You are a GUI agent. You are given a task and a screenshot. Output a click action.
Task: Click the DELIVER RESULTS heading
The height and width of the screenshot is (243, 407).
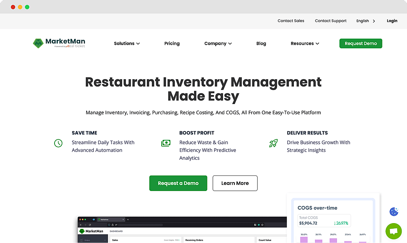[x=307, y=133]
